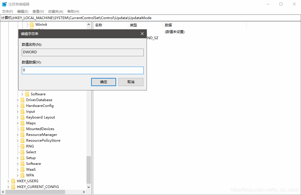
Task: Expand the WaaS key
Action: [x=18, y=170]
